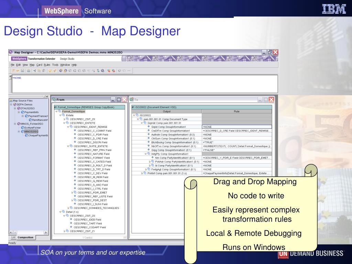Open the Card menu
The width and height of the screenshot is (352, 264).
point(39,65)
